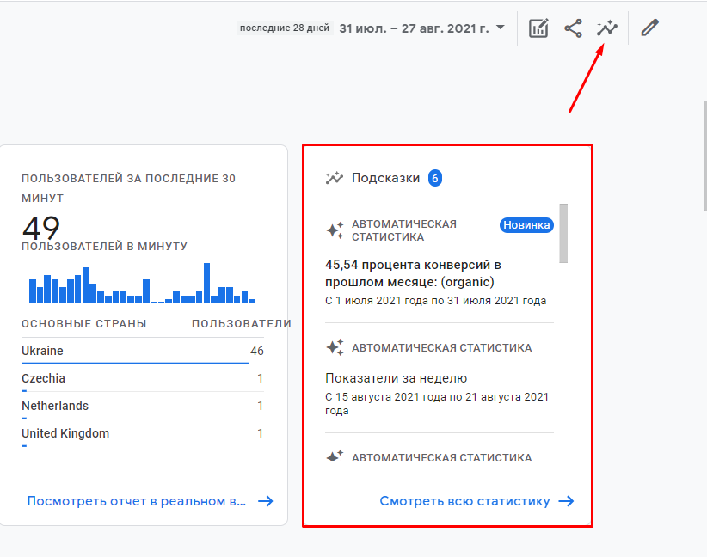Open the Смотреть всю статистику link
This screenshot has width=707, height=557.
(x=464, y=501)
